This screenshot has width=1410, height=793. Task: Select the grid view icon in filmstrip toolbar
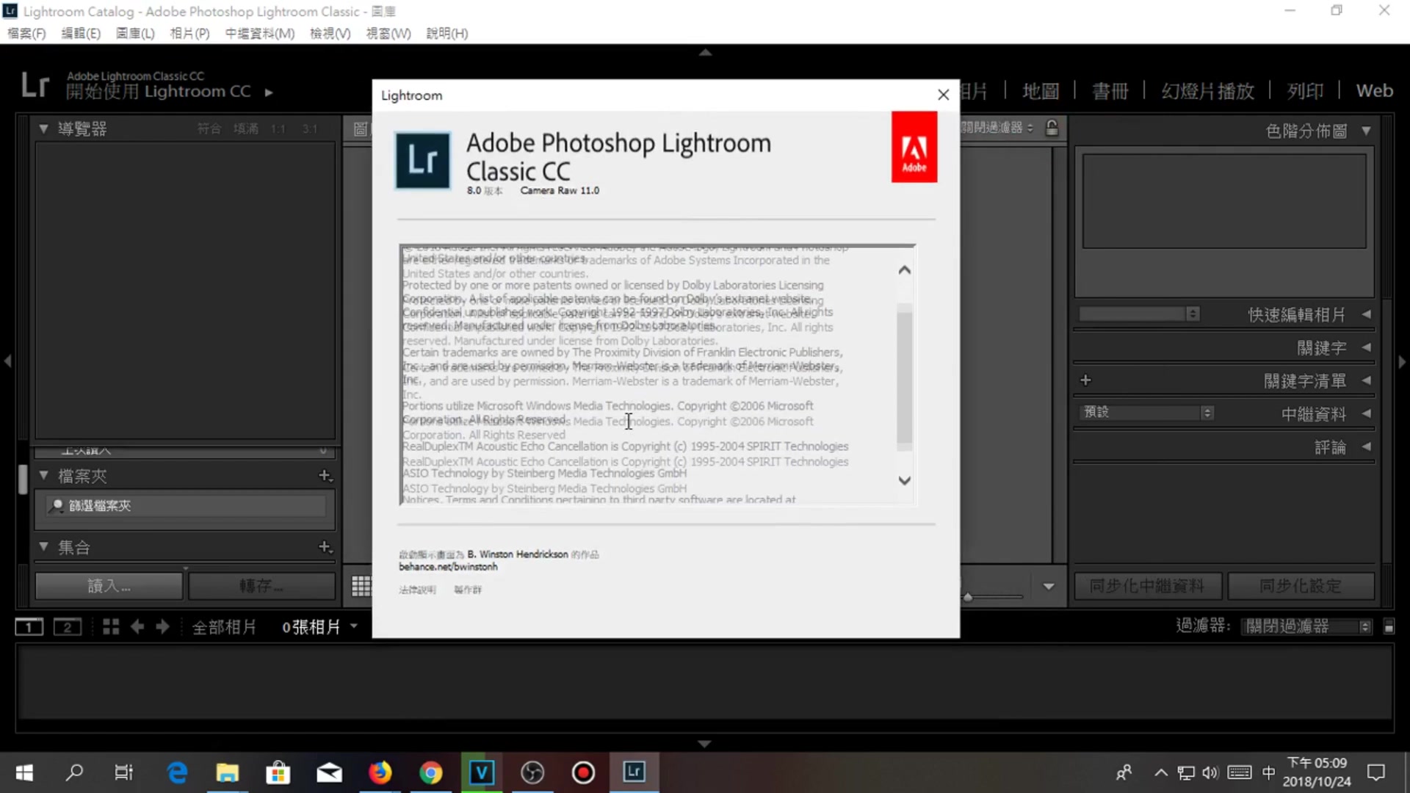[110, 626]
